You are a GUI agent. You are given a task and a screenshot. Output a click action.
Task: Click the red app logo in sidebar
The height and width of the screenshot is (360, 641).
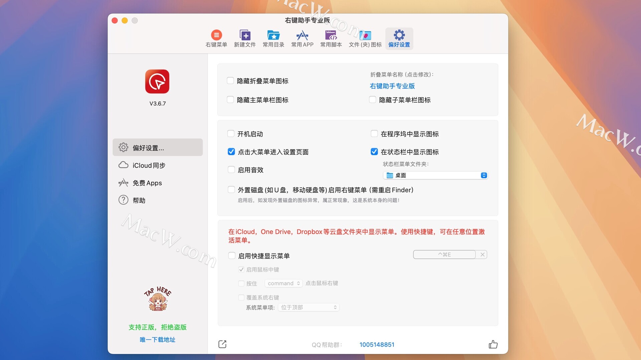[157, 81]
